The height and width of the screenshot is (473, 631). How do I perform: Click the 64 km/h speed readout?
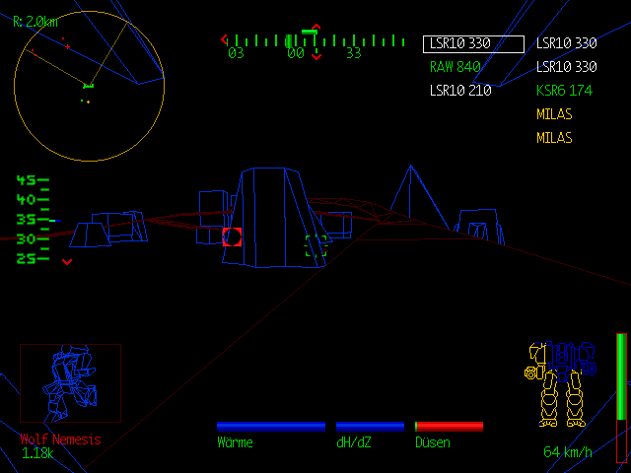568,452
